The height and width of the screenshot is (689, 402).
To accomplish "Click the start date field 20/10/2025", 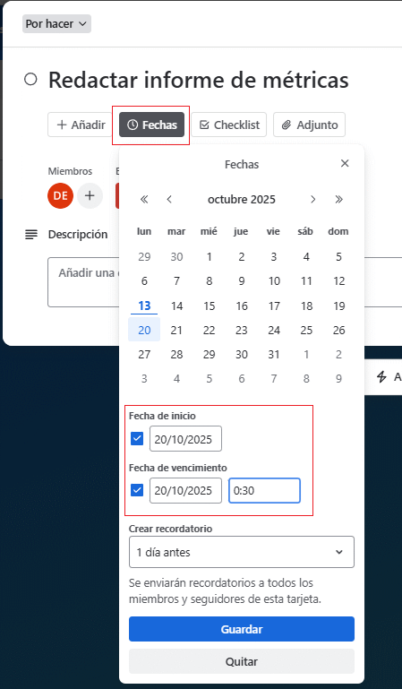I will 185,438.
